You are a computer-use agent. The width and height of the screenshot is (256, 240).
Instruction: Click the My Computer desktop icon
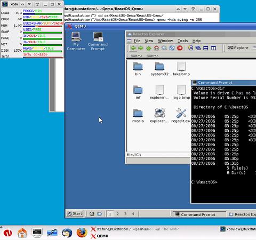pyautogui.click(x=76, y=41)
